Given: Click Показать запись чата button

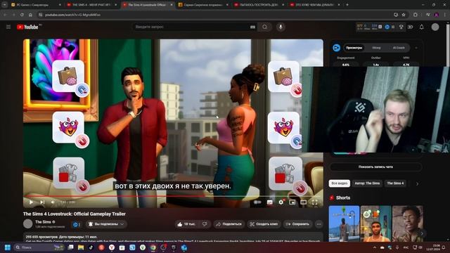Looking at the screenshot, I should (375, 167).
